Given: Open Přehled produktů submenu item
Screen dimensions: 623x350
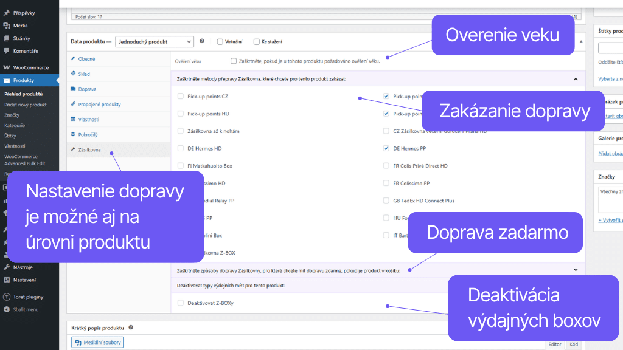Looking at the screenshot, I should coord(24,94).
